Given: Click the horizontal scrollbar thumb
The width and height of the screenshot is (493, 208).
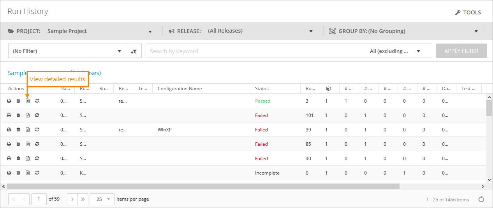Looking at the screenshot, I should pyautogui.click(x=202, y=186).
